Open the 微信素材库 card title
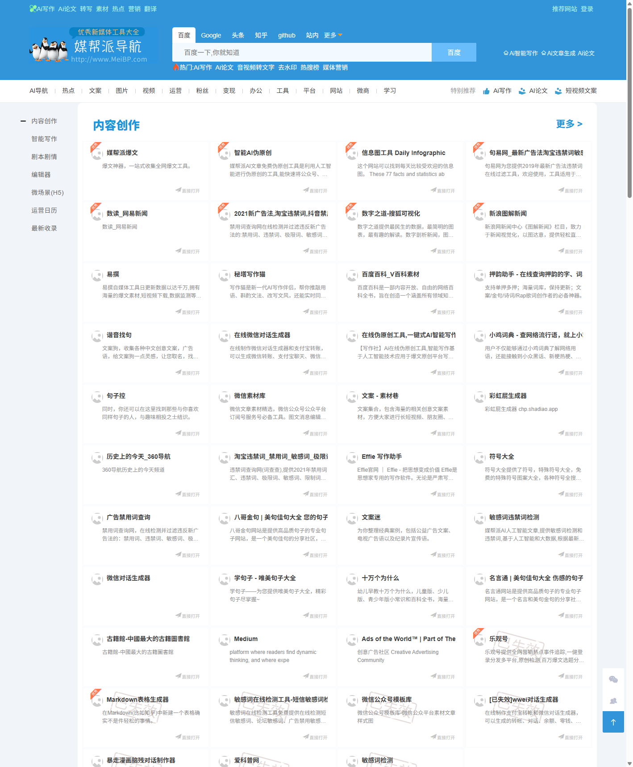 [250, 396]
